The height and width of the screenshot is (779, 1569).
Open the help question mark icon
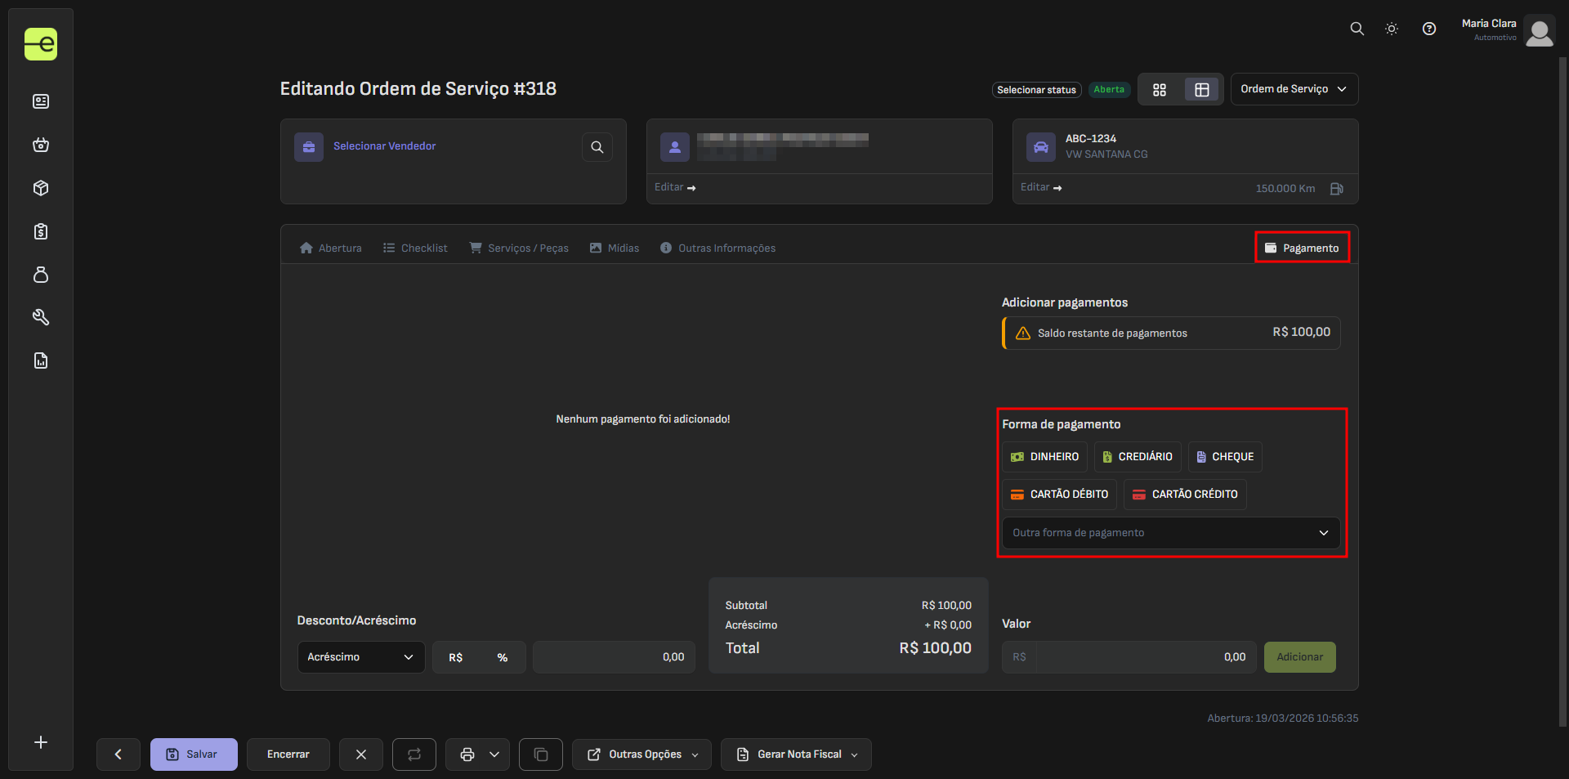1429,29
